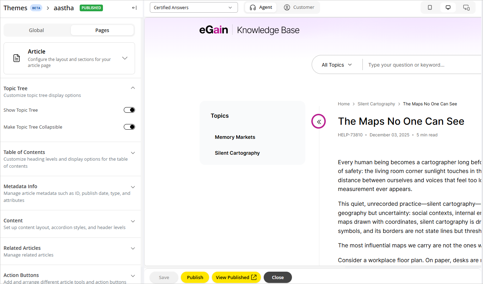Switch to the Global tab
This screenshot has height=284, width=483.
(36, 30)
